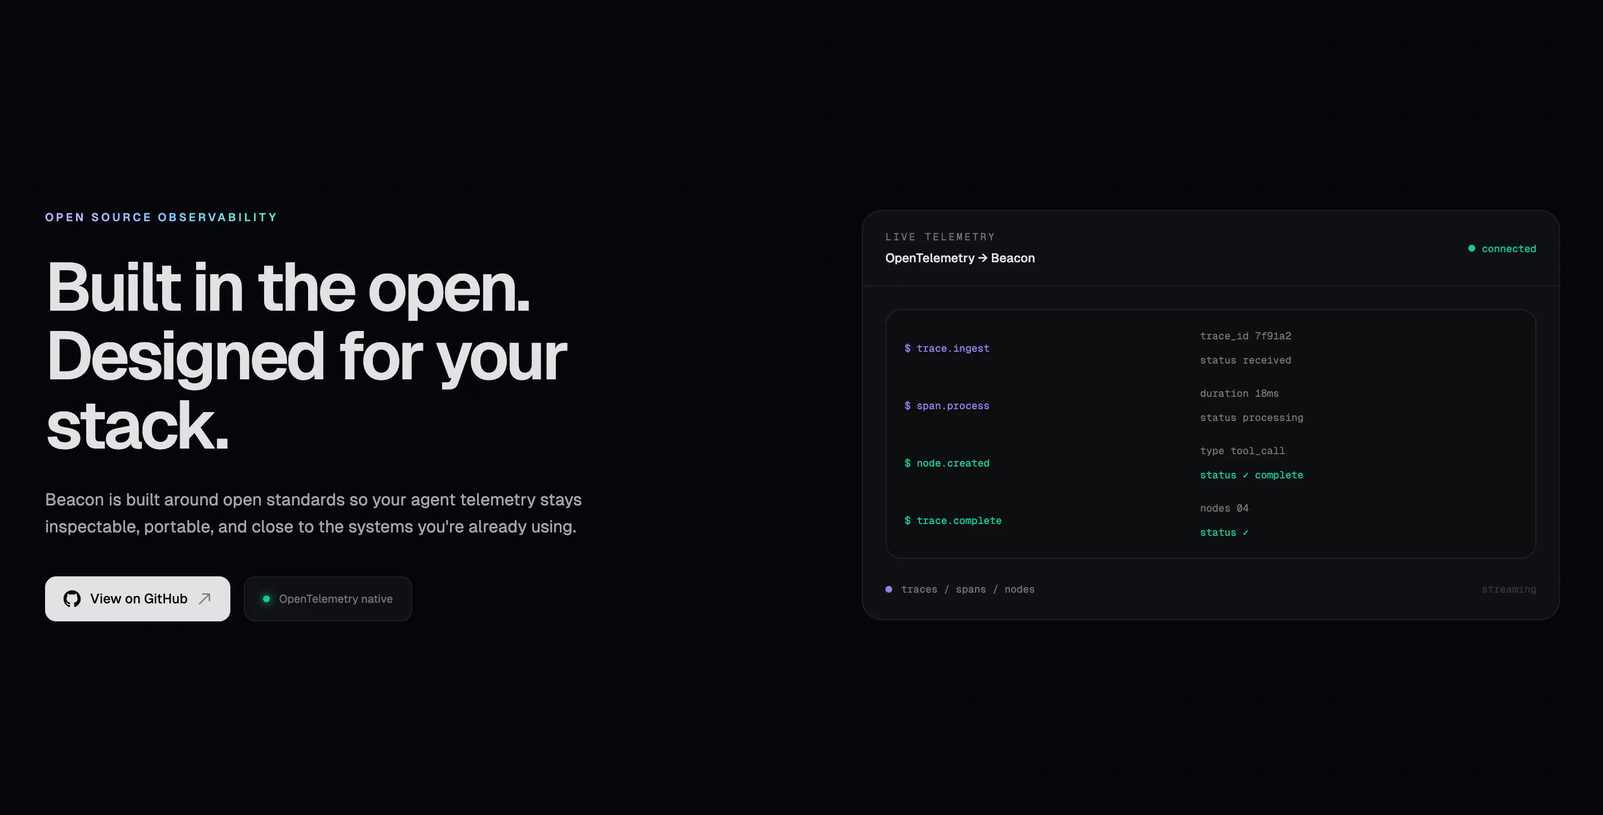1603x815 pixels.
Task: Click the 'connected' status label
Action: (1508, 249)
